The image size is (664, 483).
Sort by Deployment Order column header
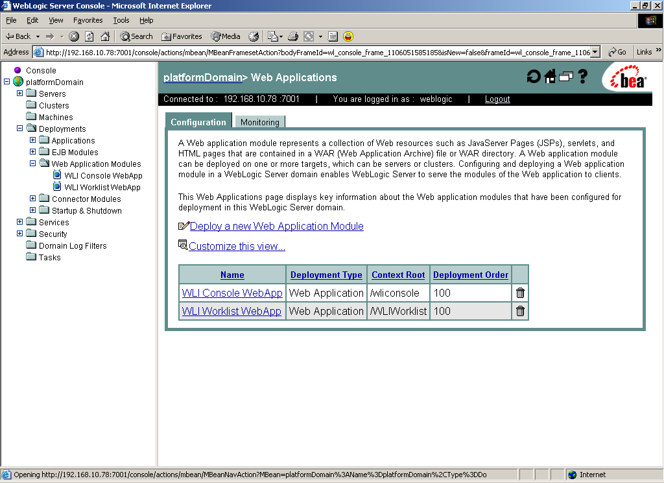471,275
